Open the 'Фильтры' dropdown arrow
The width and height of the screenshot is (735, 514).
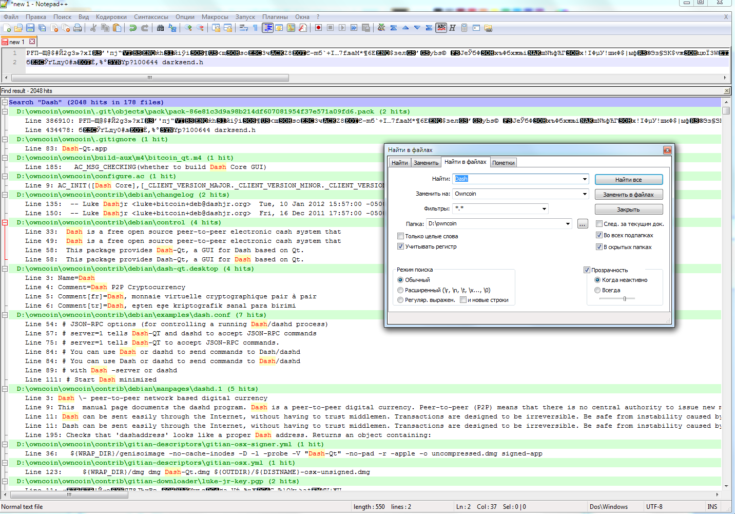[x=544, y=209]
